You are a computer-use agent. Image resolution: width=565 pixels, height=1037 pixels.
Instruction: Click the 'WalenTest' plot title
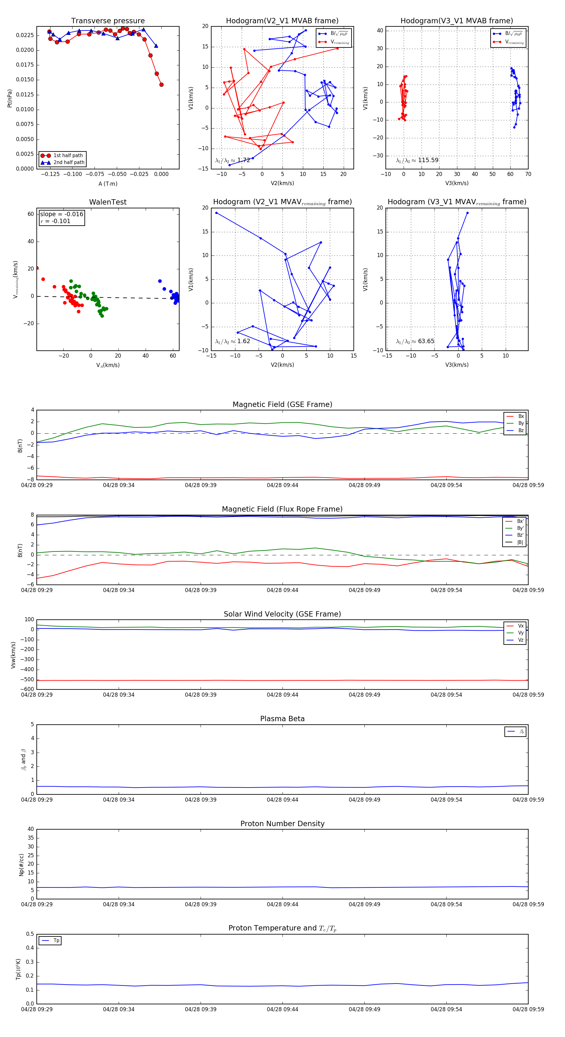point(108,202)
